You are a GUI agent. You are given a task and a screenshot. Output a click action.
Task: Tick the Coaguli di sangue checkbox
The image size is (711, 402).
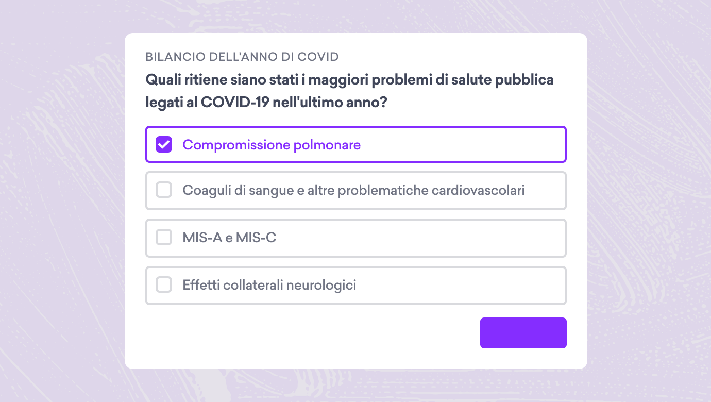pos(164,190)
